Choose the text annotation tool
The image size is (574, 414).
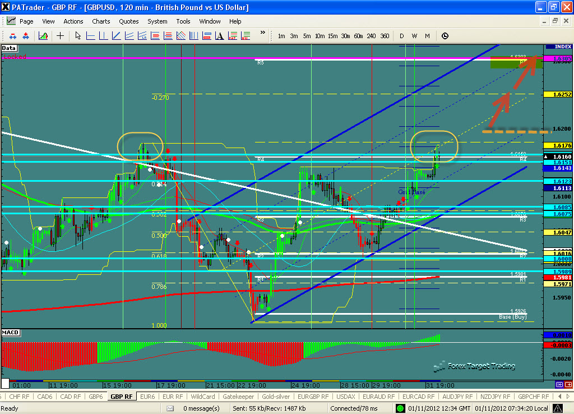pos(219,36)
